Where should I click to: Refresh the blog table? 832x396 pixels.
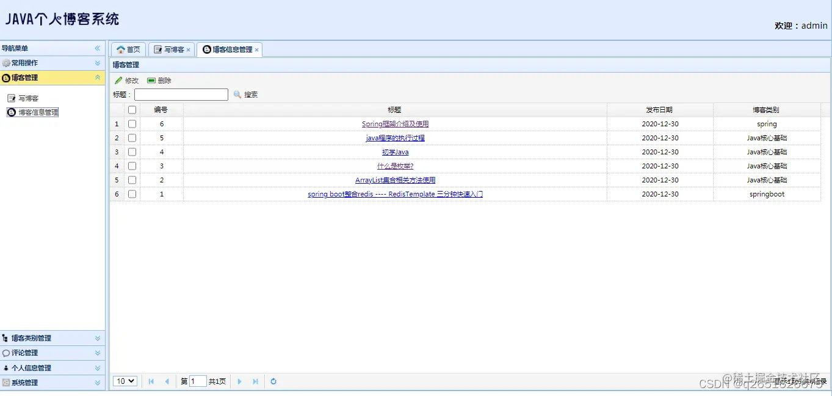[273, 381]
